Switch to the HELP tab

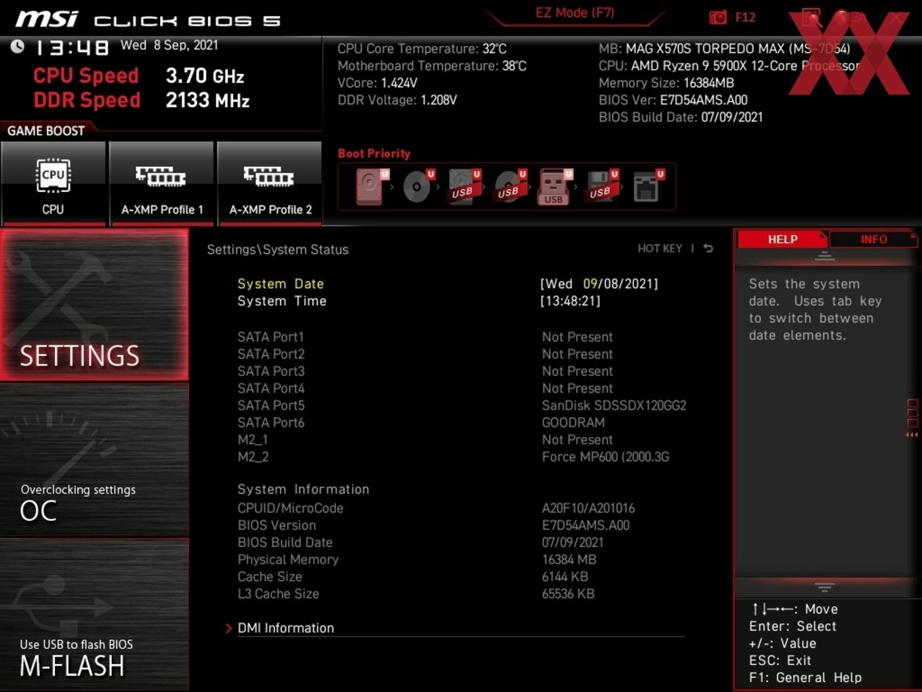pos(782,239)
